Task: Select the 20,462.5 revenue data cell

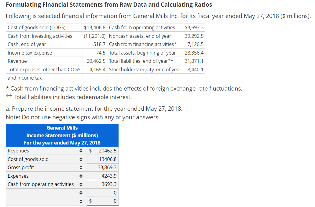Action: pos(95,61)
